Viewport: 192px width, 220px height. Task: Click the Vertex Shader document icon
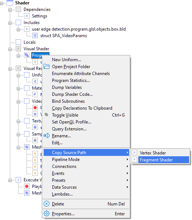click(x=134, y=152)
